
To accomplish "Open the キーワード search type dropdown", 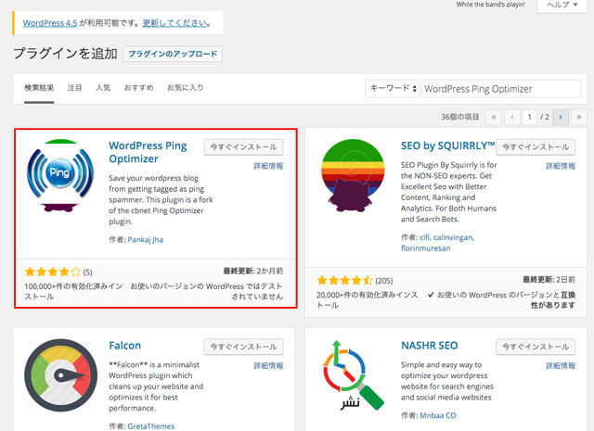I will pos(392,89).
